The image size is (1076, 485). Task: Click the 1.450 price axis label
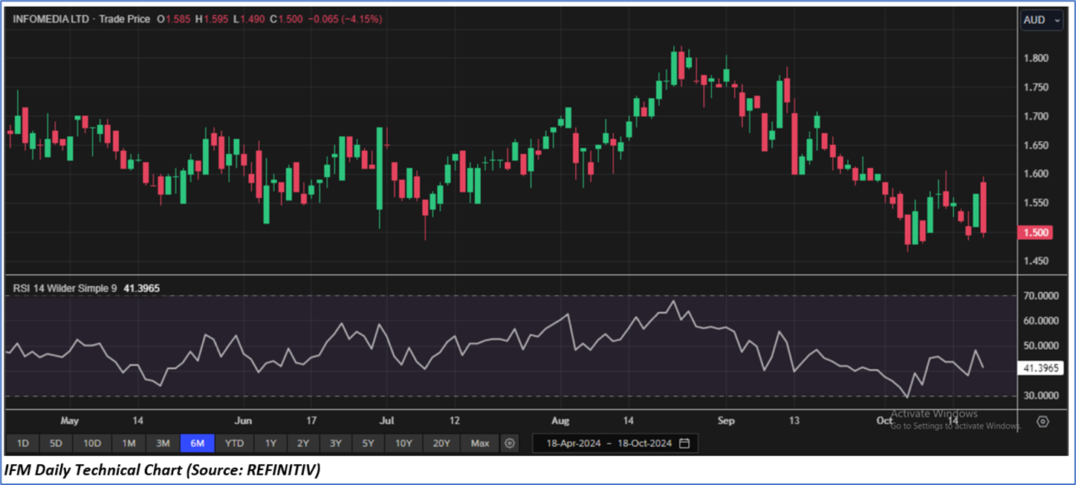tap(1035, 261)
